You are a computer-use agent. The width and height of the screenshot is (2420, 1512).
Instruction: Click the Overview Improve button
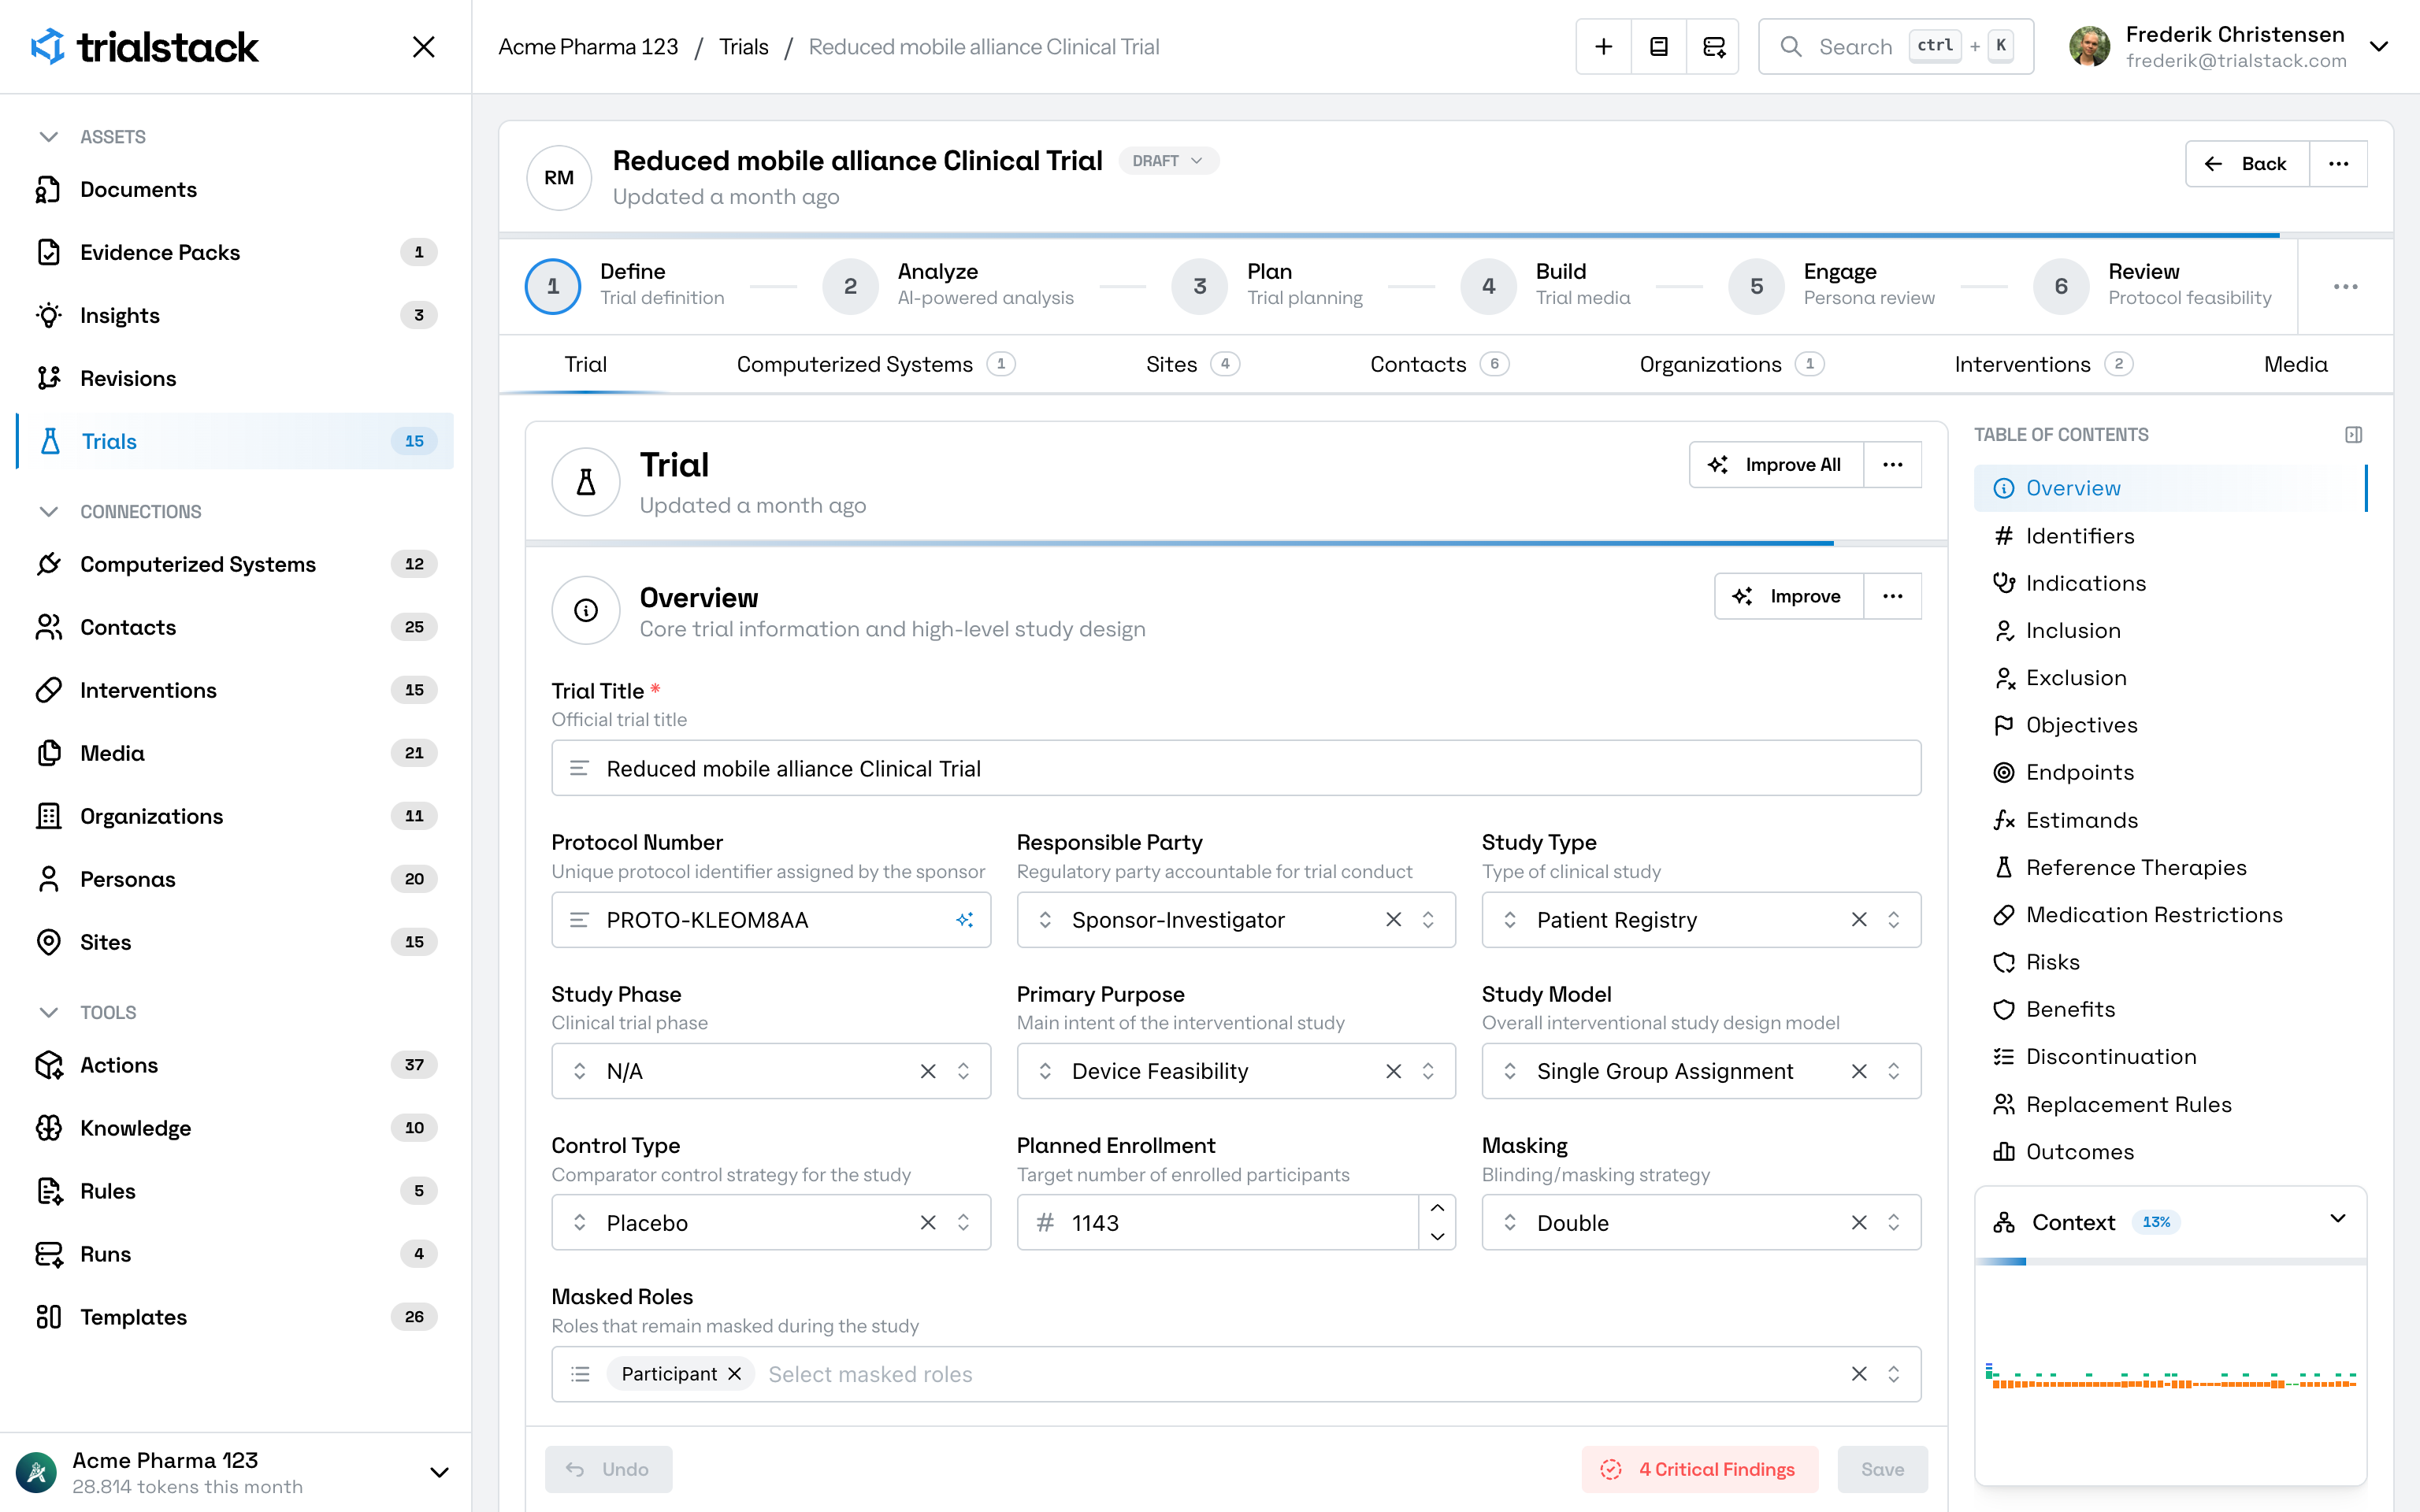[1788, 596]
